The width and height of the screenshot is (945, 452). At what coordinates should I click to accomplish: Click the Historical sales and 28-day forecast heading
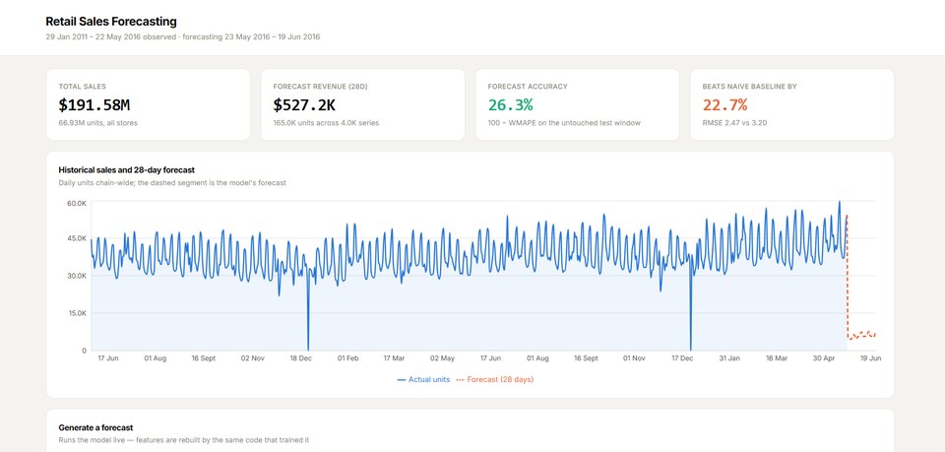pyautogui.click(x=127, y=170)
